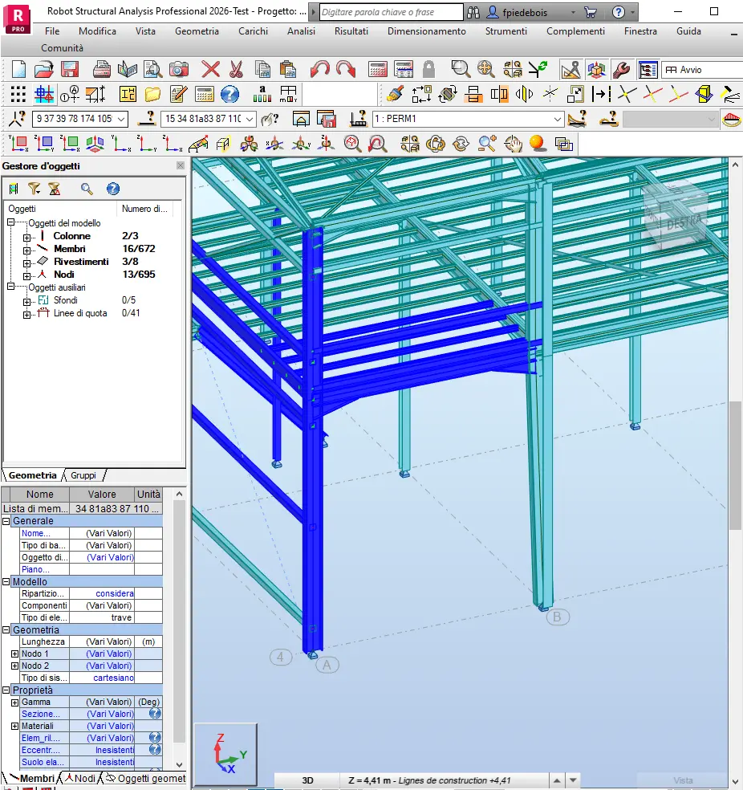Open the load case PERM1 dropdown

[558, 119]
